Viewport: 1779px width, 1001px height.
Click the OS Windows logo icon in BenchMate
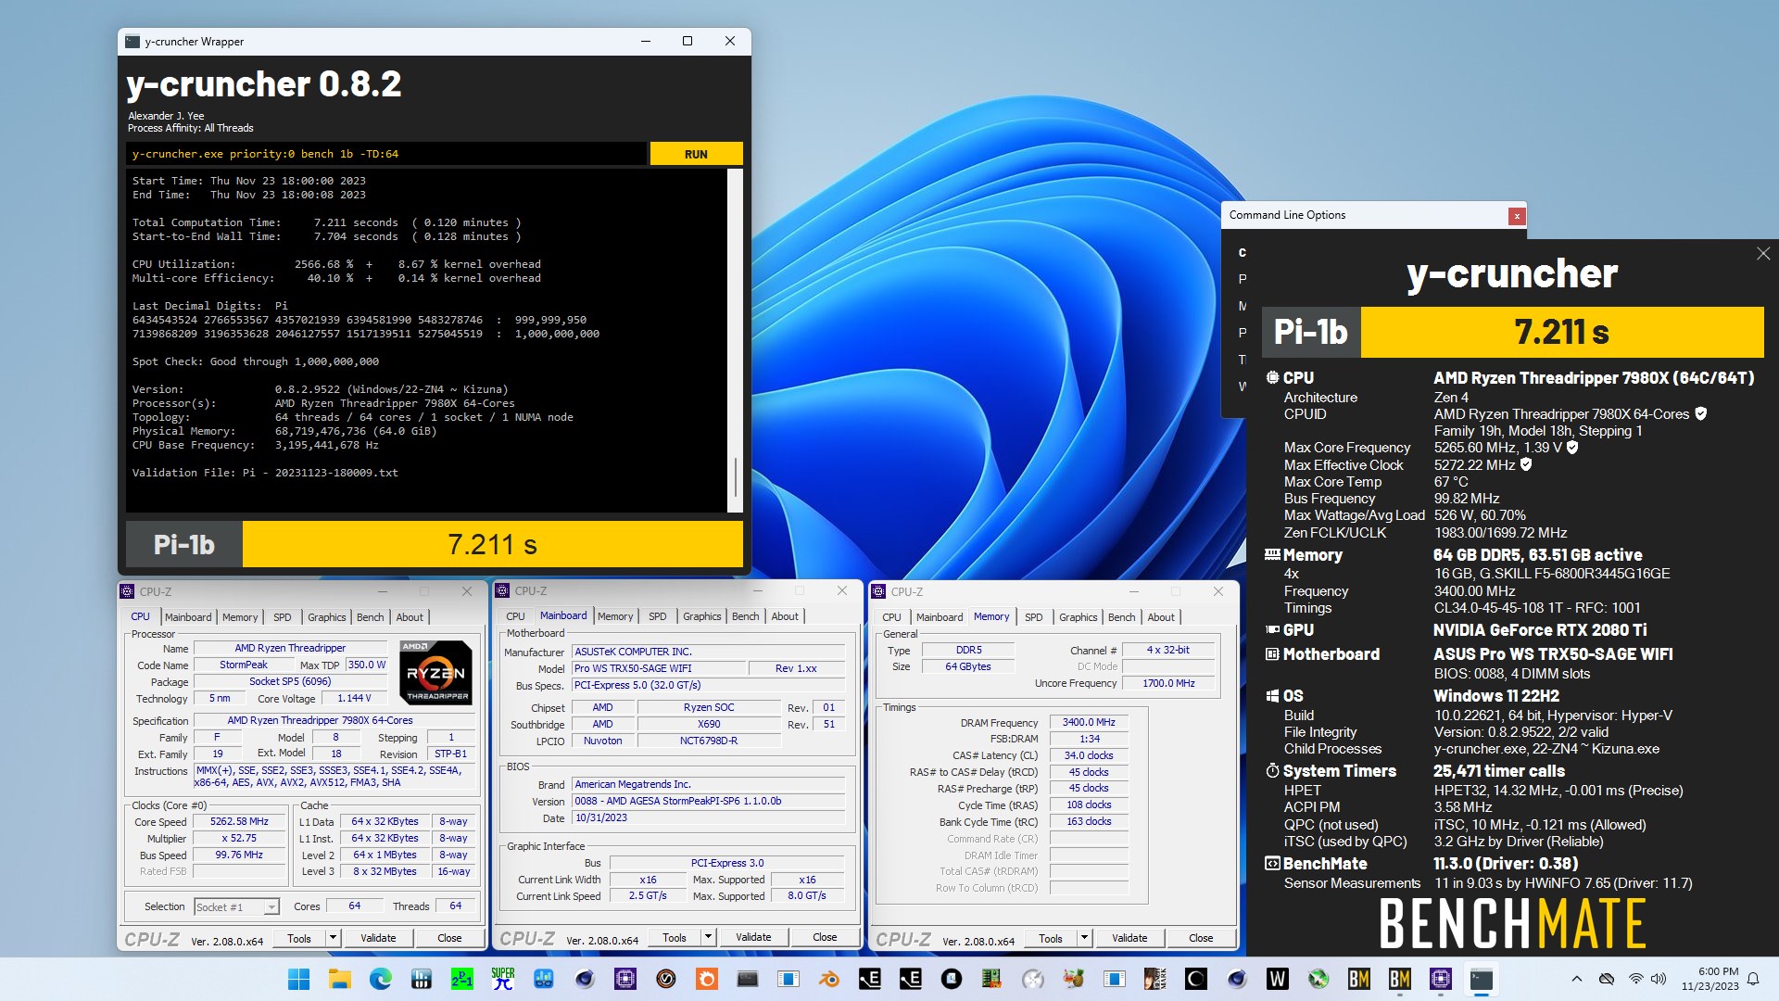pyautogui.click(x=1273, y=696)
